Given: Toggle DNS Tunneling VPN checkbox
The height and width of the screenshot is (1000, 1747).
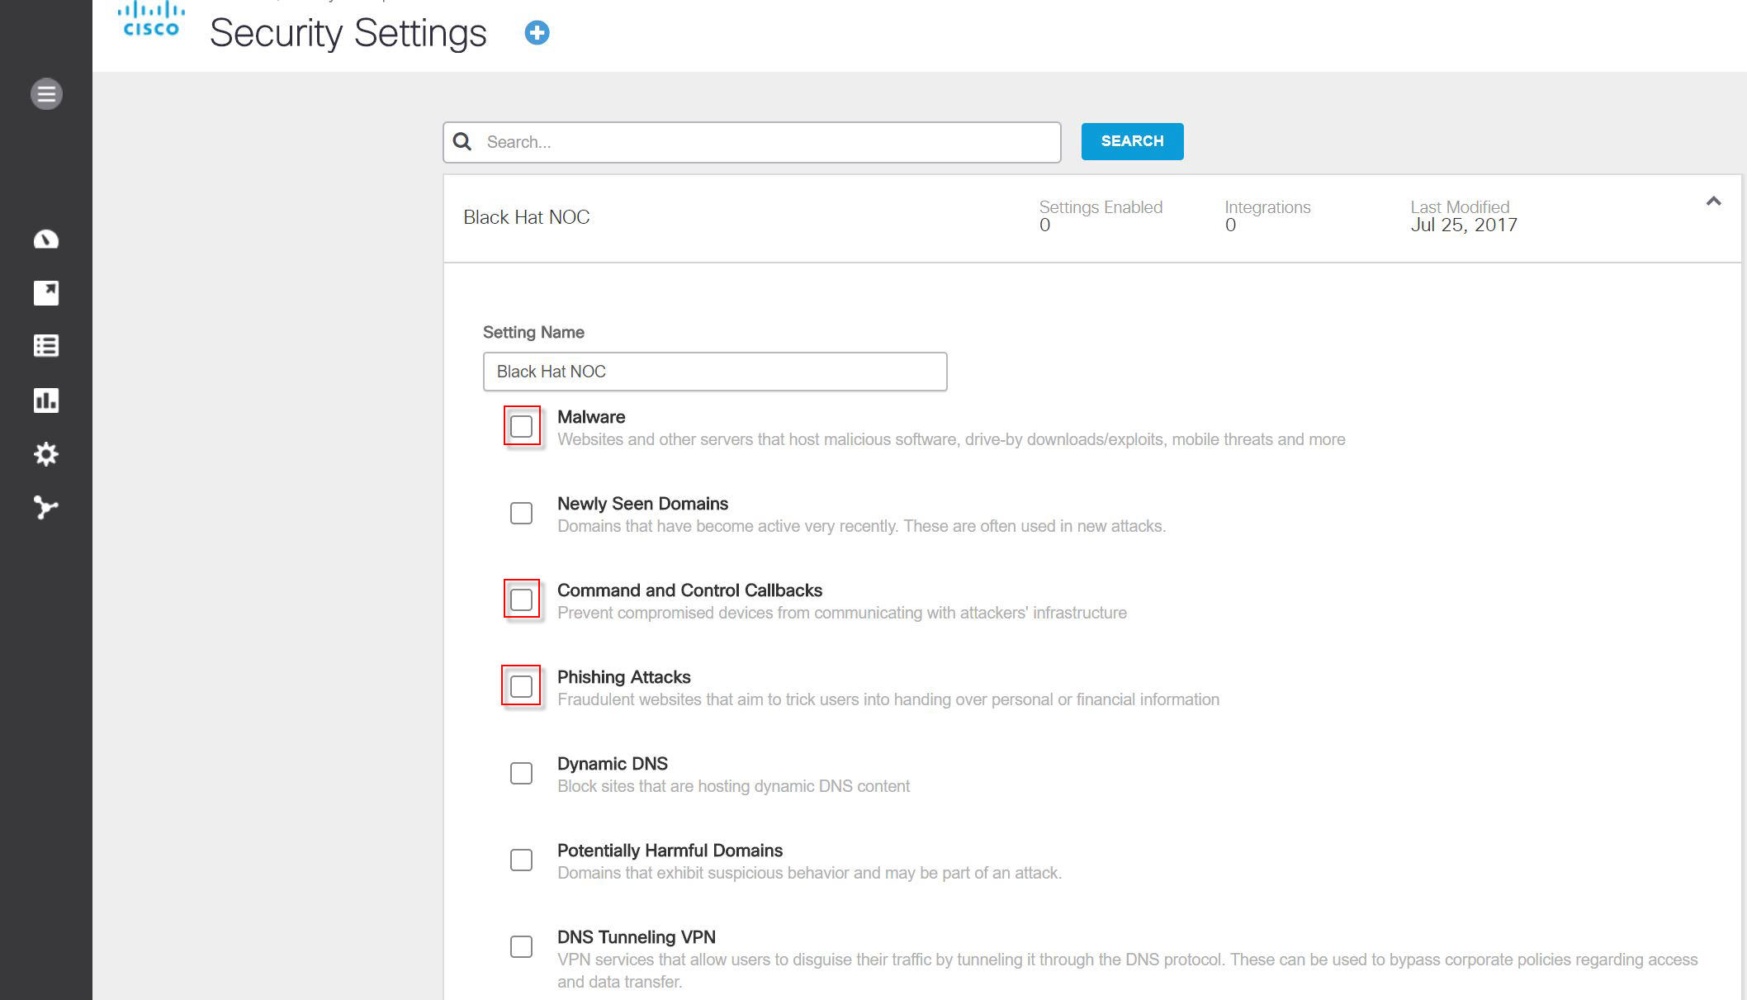Looking at the screenshot, I should (x=521, y=947).
